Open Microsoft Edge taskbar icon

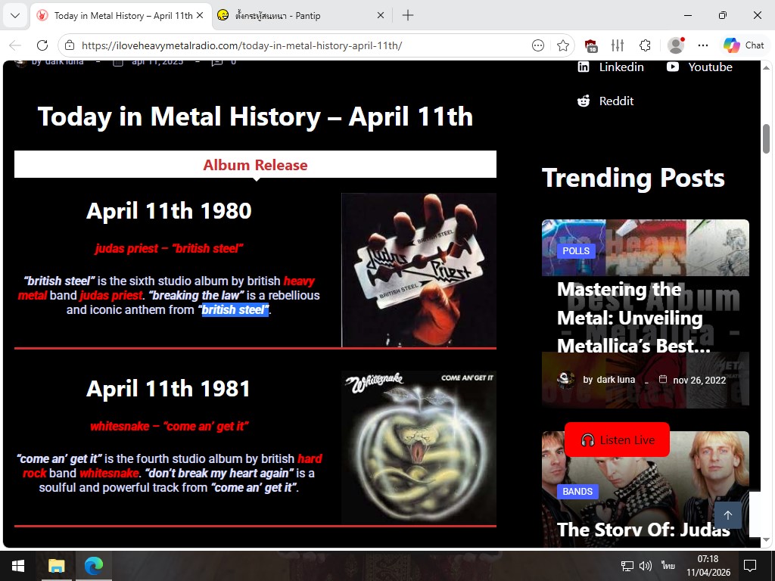click(x=93, y=566)
